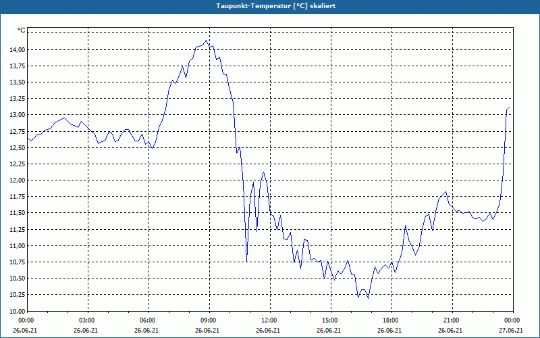Choose the 15:00 time label
Image resolution: width=540 pixels, height=338 pixels.
click(330, 320)
